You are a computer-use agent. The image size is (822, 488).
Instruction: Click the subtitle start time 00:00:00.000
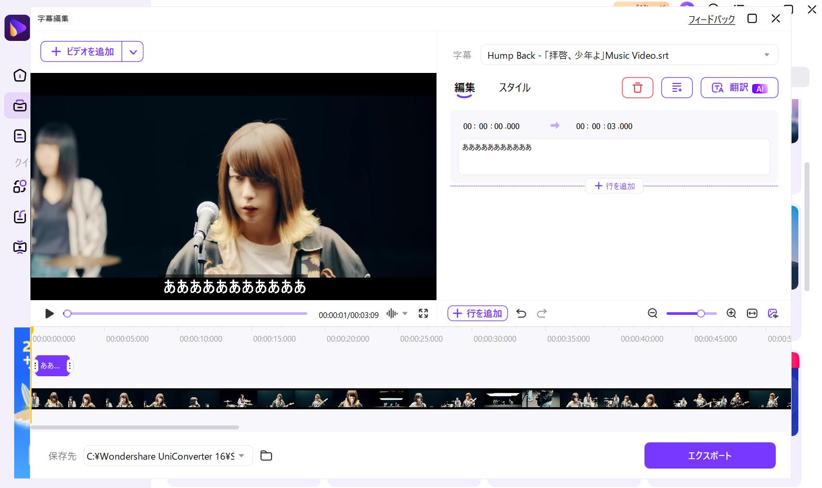491,126
